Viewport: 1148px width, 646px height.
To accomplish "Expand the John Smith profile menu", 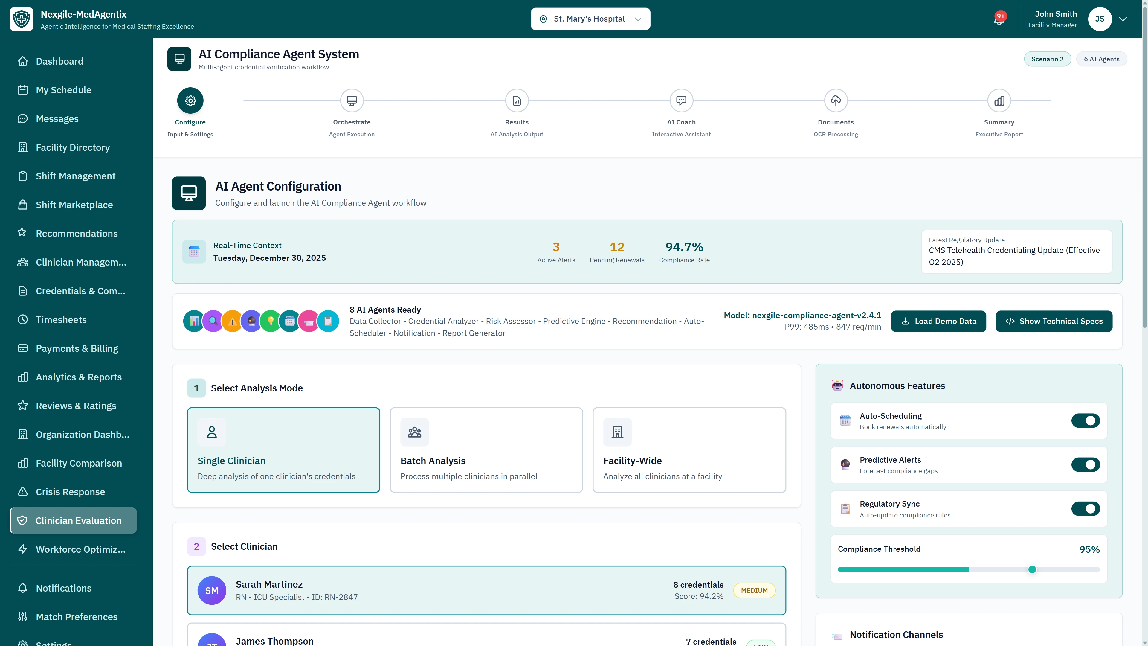I will (x=1056, y=19).
